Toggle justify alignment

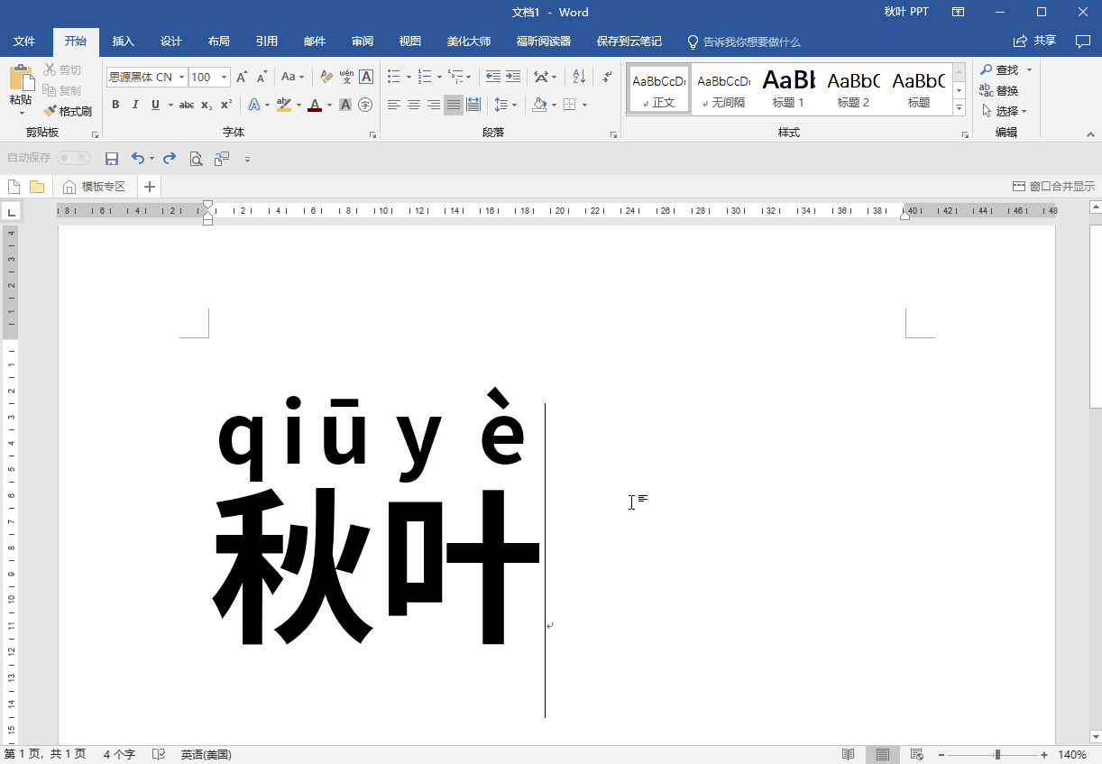[x=454, y=105]
